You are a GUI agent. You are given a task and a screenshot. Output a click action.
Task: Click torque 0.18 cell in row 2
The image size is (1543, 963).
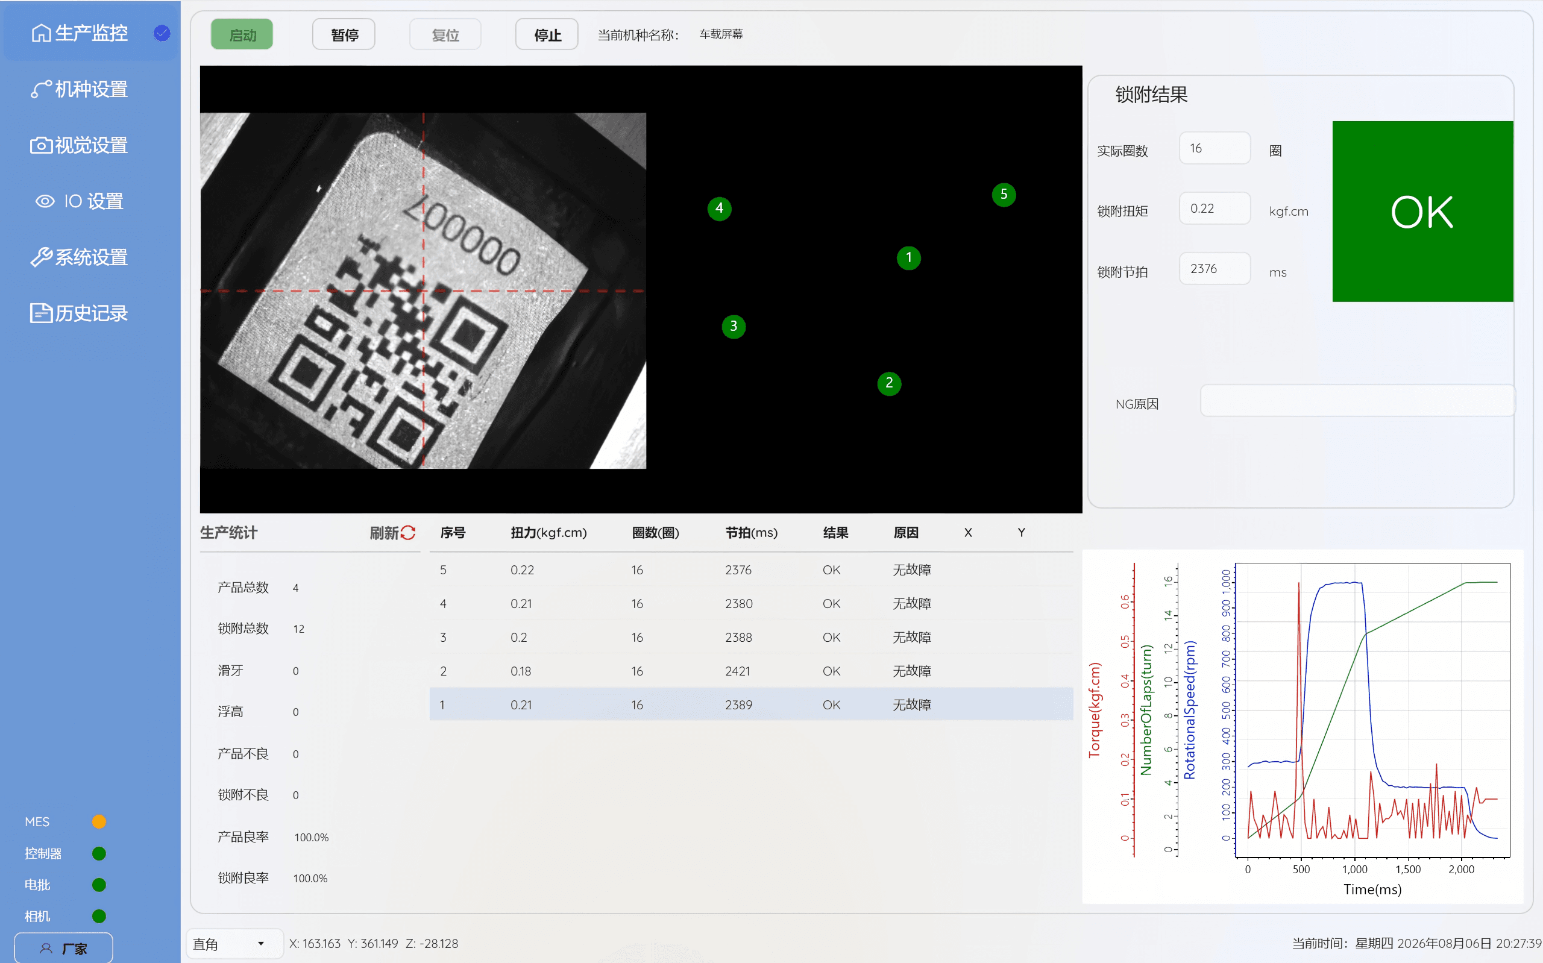coord(521,671)
